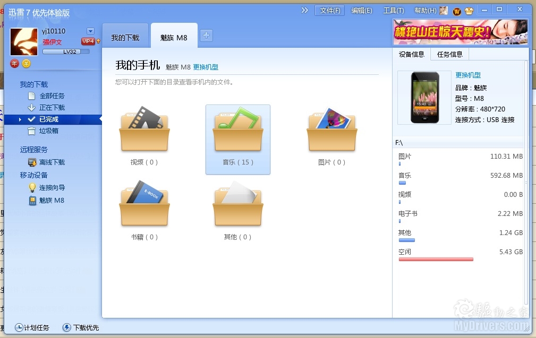Select 已完成 in the sidebar

pos(53,119)
